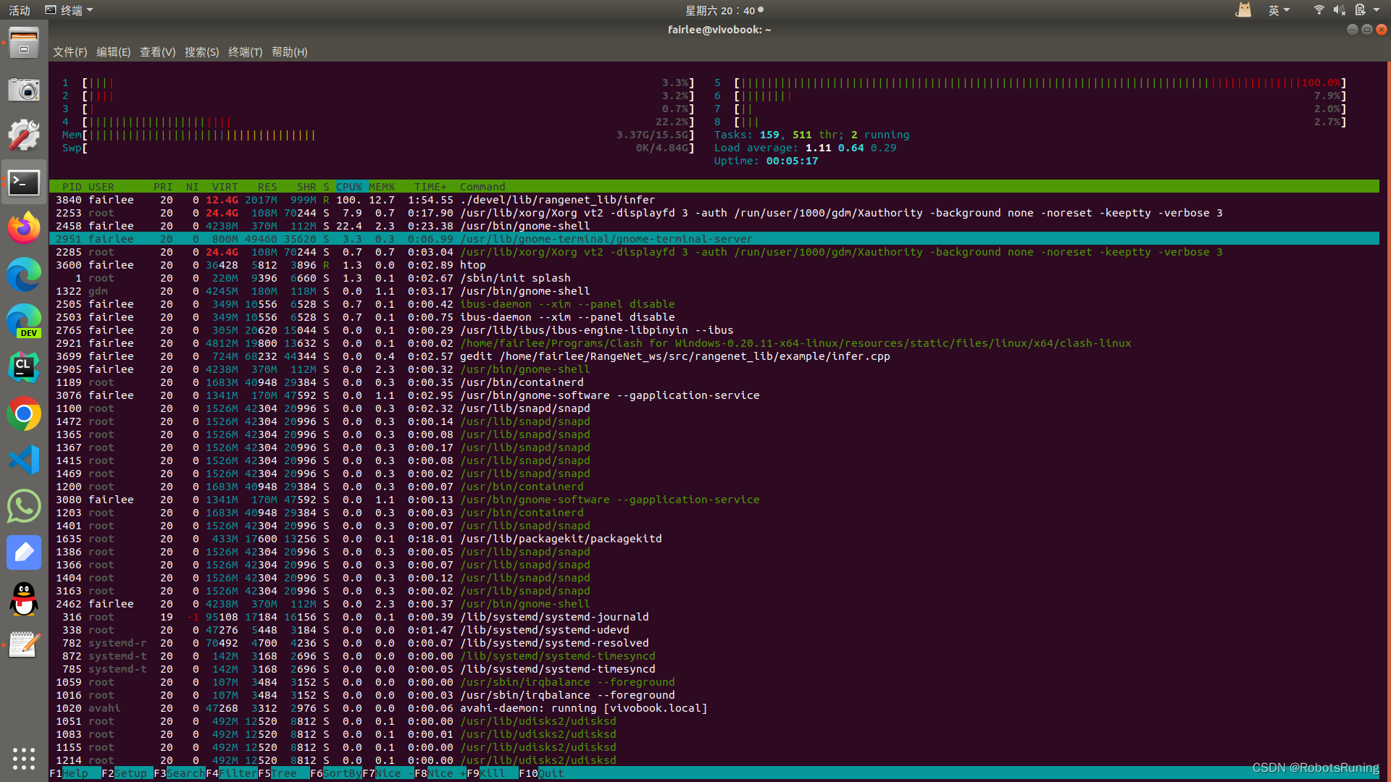Launch Firefox from the dock
1391x782 pixels.
coord(24,227)
